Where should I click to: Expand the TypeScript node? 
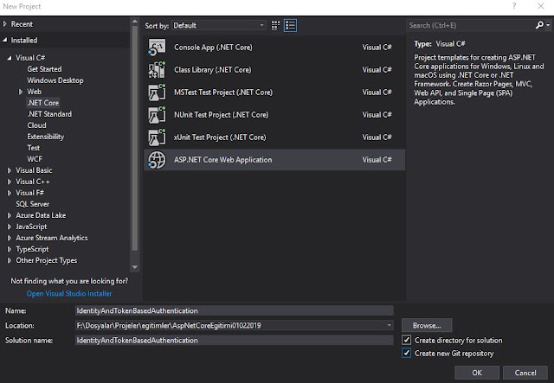point(10,249)
